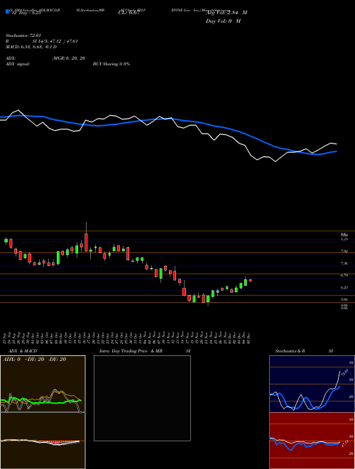Click the BUY Slowing @ 0% signal text
Screen dimensions: 355x469
click(x=111, y=64)
